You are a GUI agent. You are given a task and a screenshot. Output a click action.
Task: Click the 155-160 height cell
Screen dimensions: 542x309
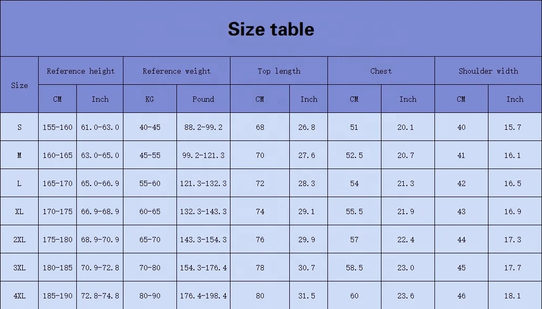(x=58, y=127)
